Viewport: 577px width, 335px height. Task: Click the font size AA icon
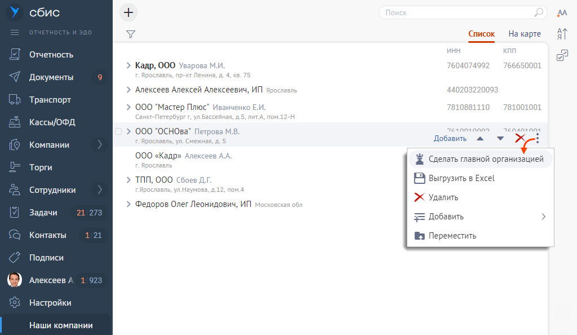(562, 12)
